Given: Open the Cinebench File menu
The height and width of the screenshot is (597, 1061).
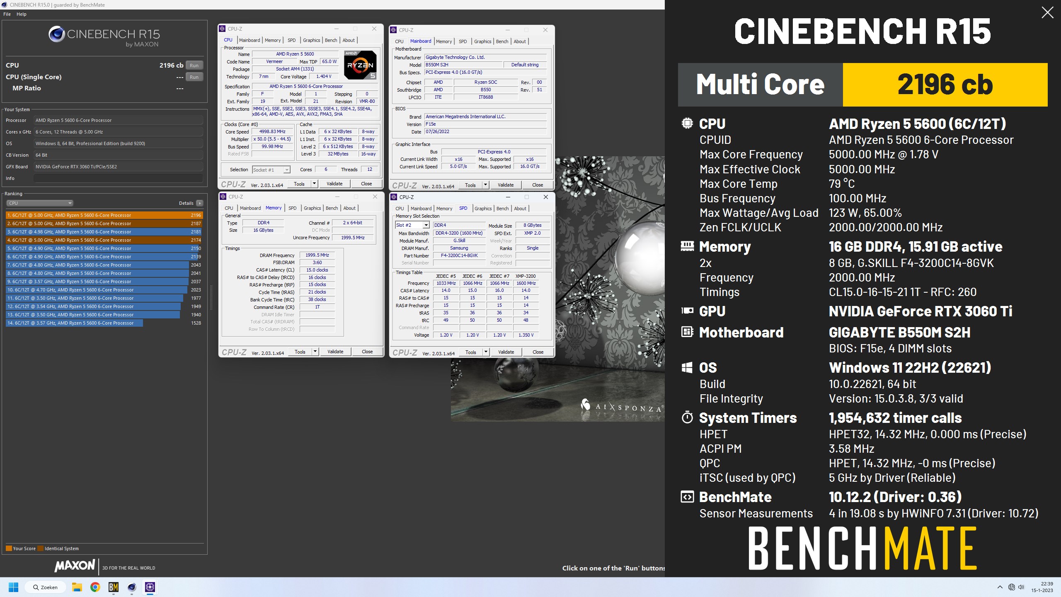Looking at the screenshot, I should [7, 14].
